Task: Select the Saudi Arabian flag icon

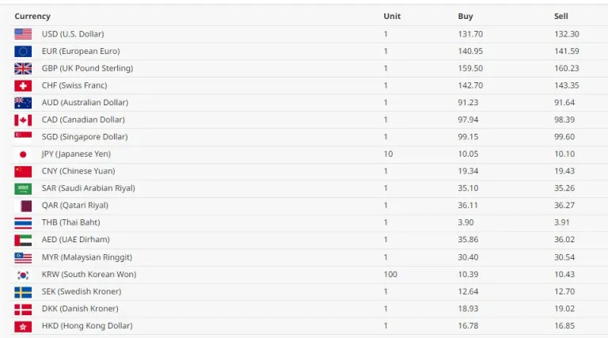Action: (x=23, y=188)
